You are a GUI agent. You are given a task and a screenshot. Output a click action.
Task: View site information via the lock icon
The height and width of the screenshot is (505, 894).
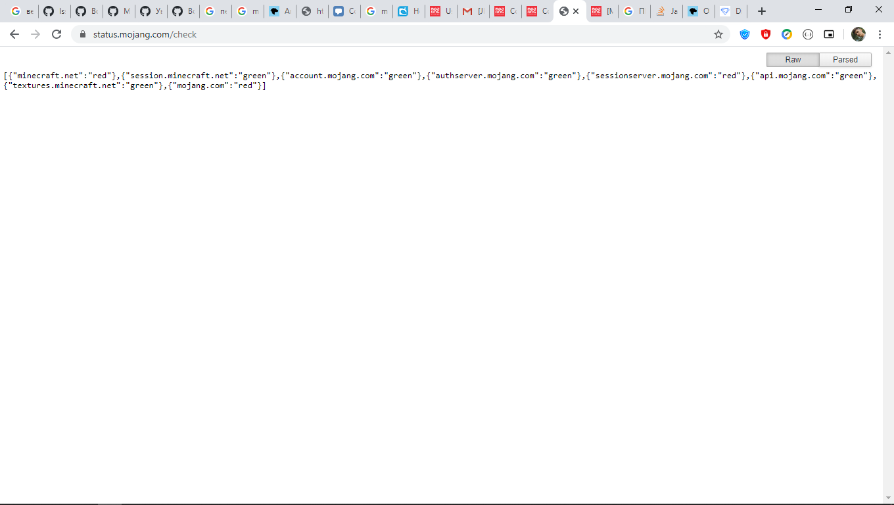coord(83,34)
